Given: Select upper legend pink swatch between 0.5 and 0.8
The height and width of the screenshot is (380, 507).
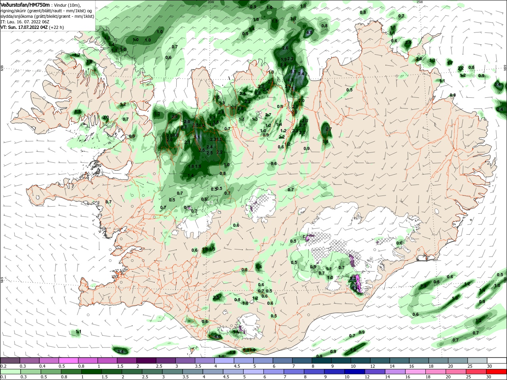Looking at the screenshot, I should 68,361.
